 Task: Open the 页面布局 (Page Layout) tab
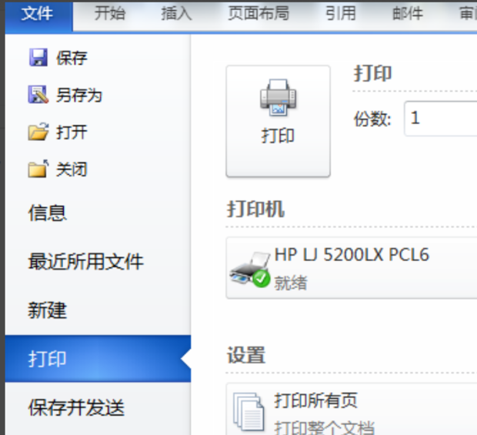tap(259, 14)
